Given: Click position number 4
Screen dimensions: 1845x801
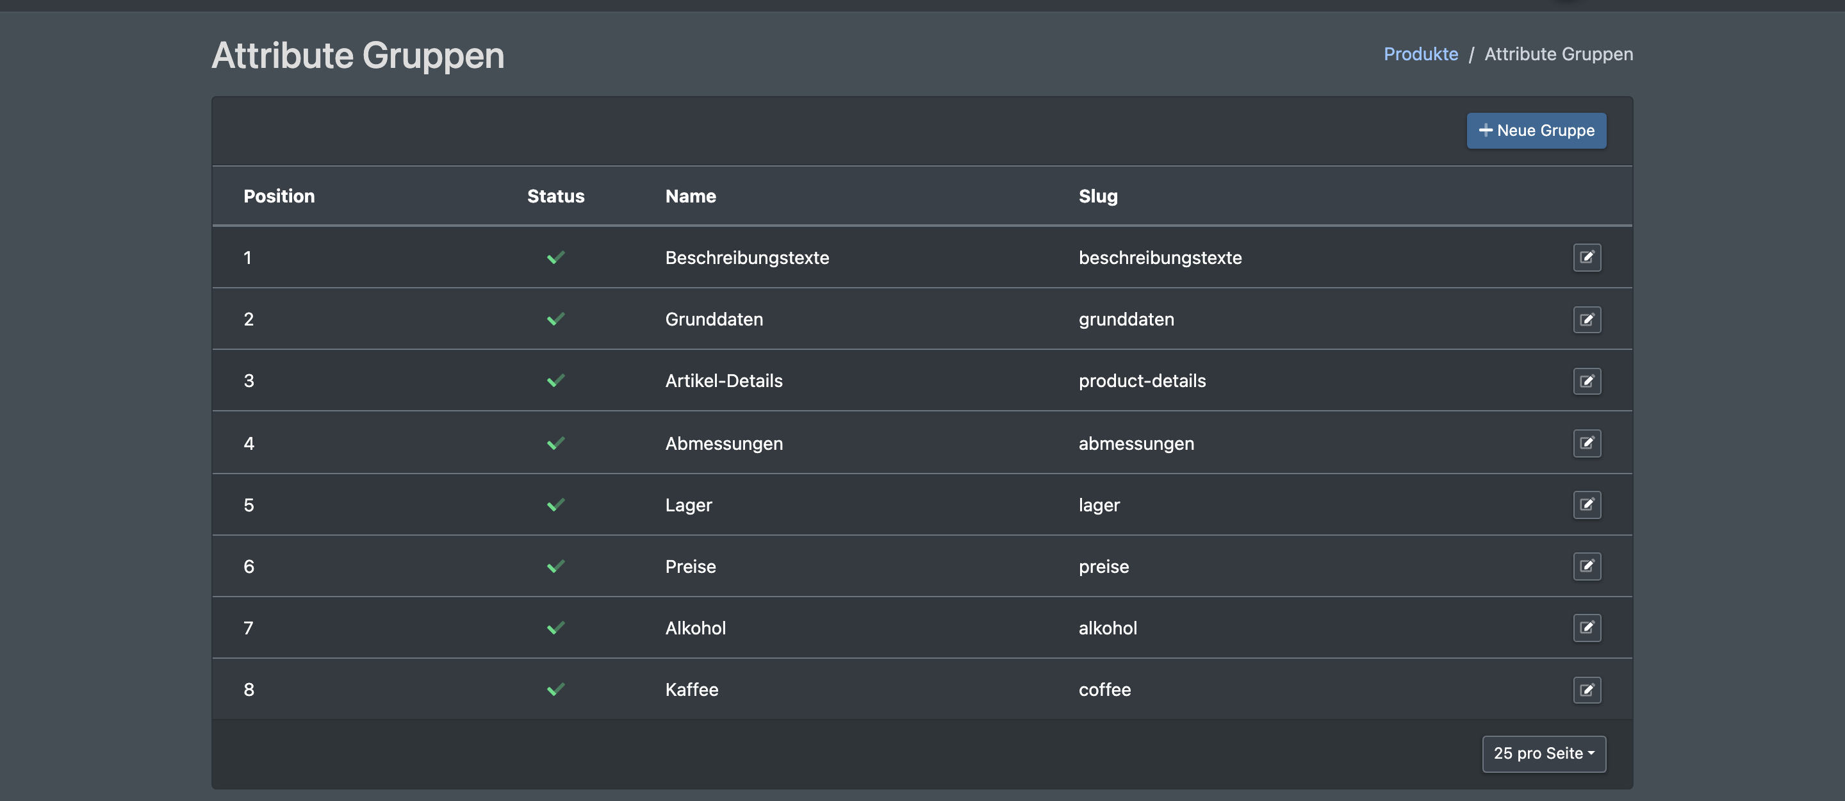Looking at the screenshot, I should (x=249, y=443).
